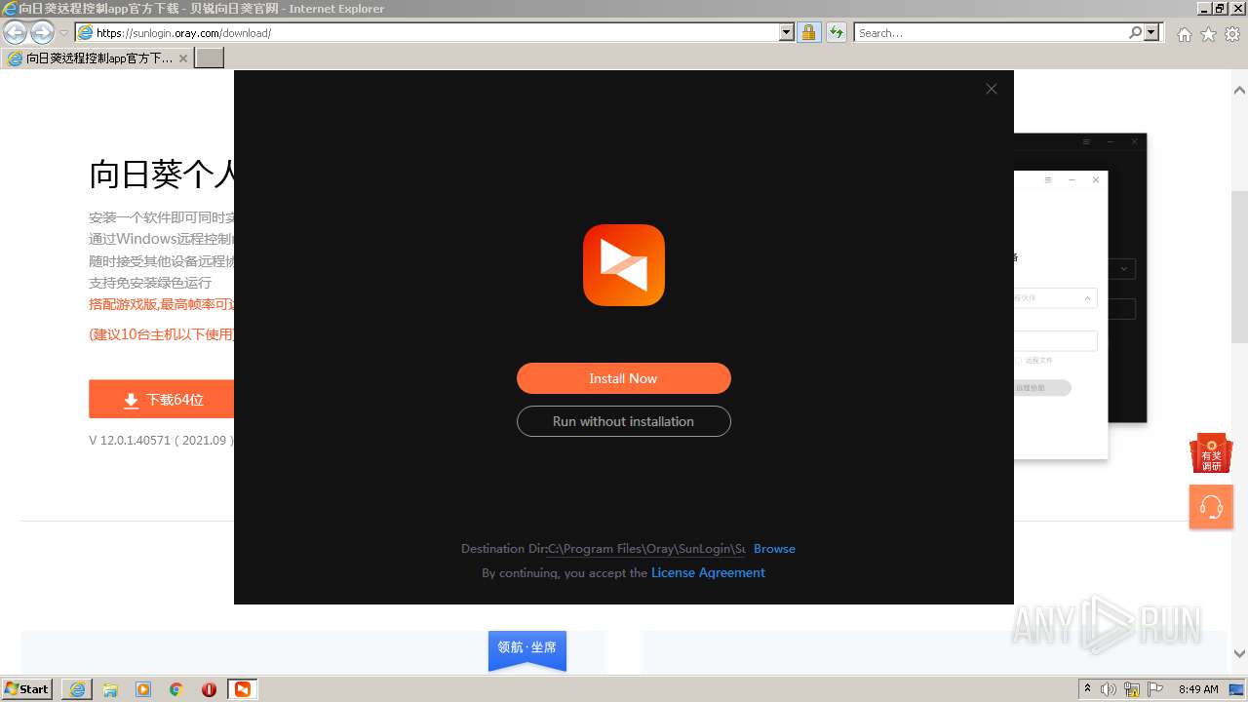The height and width of the screenshot is (702, 1248).
Task: Click the IE Home icon
Action: (x=1184, y=34)
